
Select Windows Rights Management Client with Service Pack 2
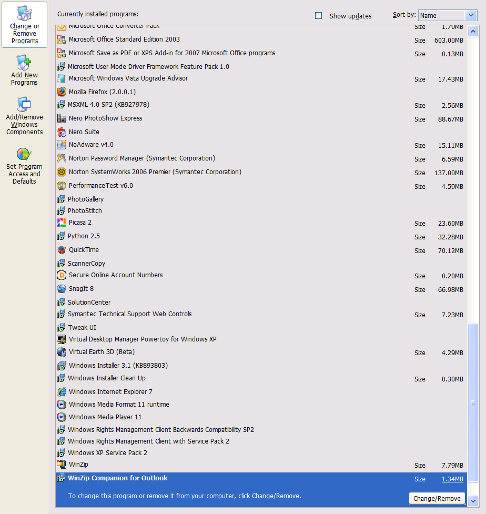pos(261,441)
